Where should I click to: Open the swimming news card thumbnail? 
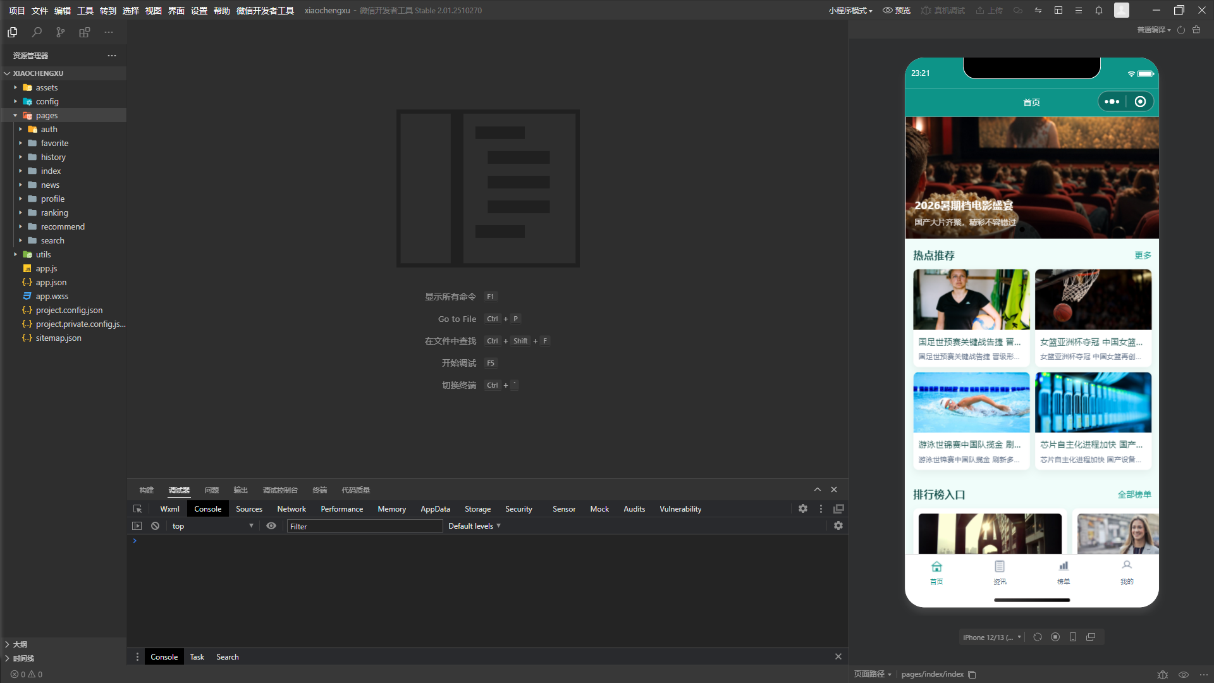click(971, 402)
